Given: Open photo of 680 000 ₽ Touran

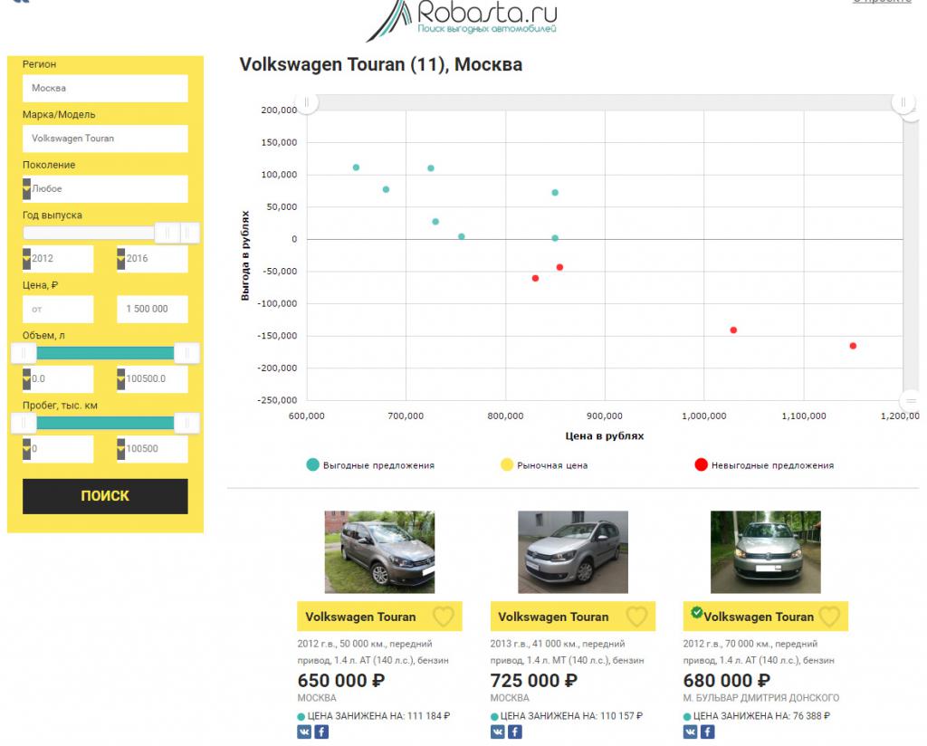Looking at the screenshot, I should (x=766, y=552).
